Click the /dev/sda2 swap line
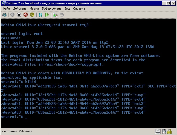This screenshot has width=177, height=135. pyautogui.click(x=73, y=95)
